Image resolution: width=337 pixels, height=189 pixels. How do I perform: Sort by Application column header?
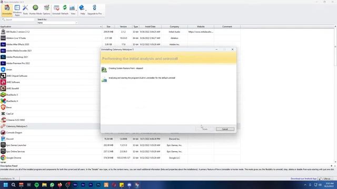[x=51, y=27]
